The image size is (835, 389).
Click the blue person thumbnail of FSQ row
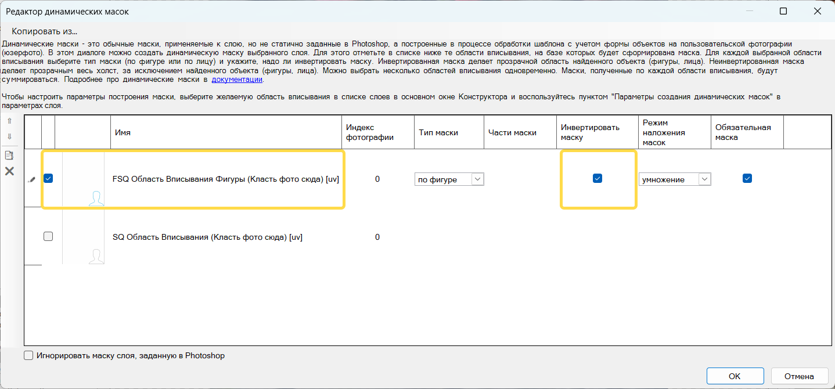(96, 198)
